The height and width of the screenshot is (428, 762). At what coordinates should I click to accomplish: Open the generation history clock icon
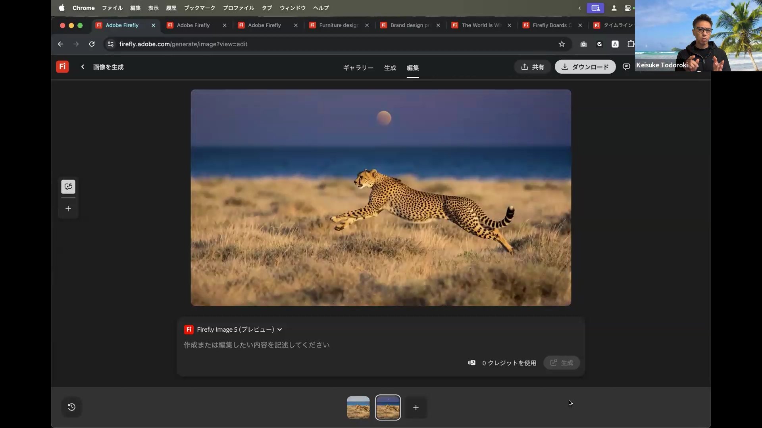coord(72,407)
